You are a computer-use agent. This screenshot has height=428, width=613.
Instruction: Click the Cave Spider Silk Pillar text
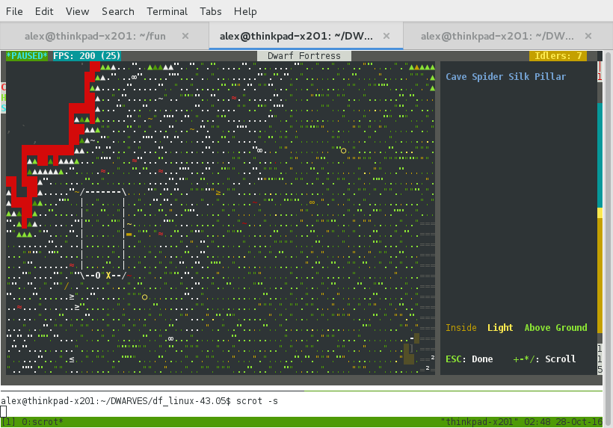(505, 76)
